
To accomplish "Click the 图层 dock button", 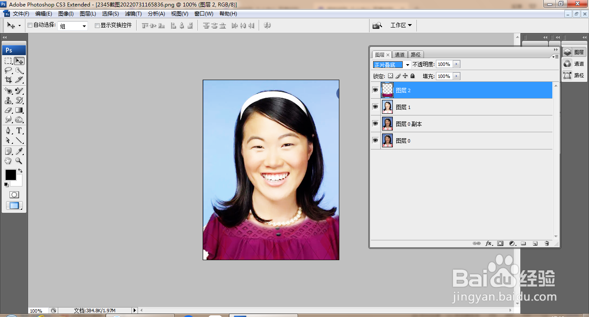I will [574, 52].
